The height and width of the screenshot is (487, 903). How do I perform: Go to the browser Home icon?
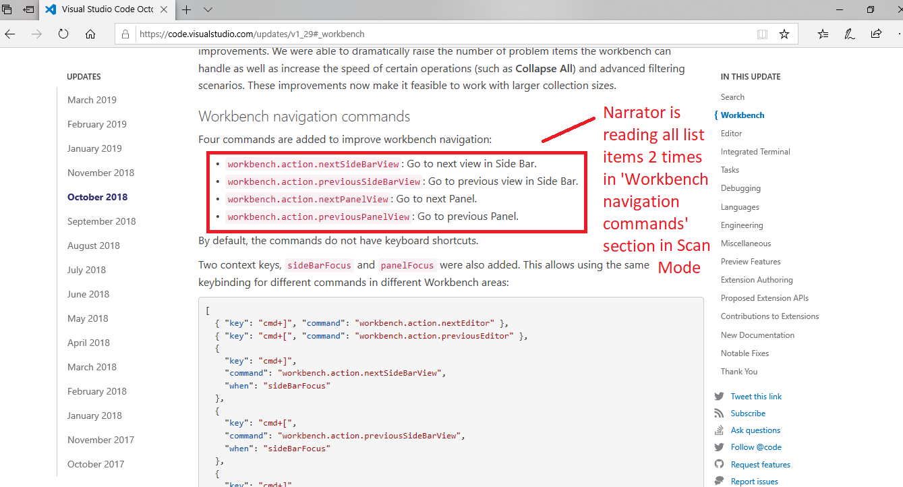coord(90,34)
